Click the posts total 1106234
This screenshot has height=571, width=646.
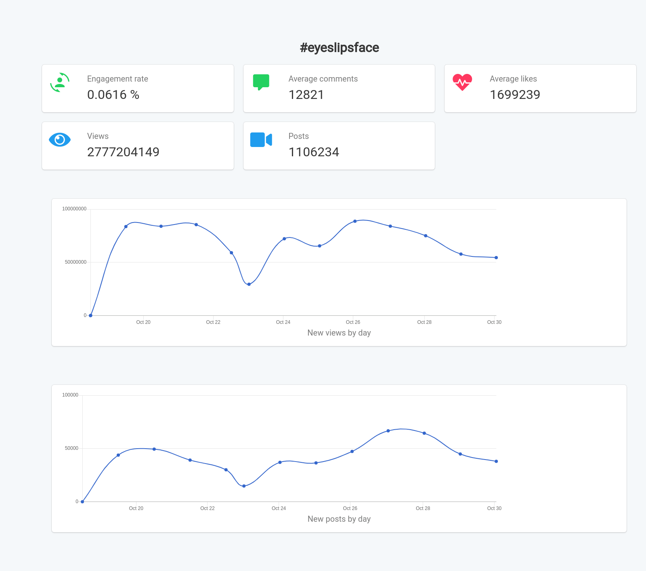click(x=314, y=152)
